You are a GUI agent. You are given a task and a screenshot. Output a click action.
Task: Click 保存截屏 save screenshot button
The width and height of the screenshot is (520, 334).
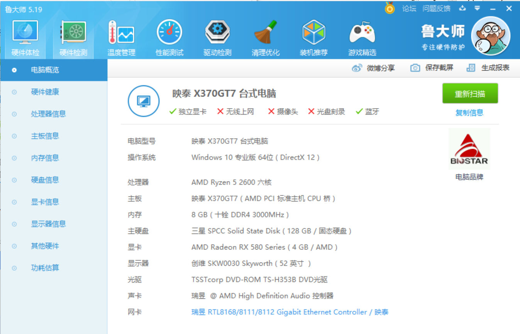coord(432,68)
